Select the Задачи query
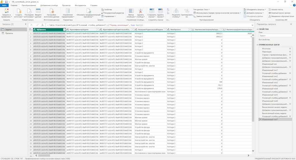 (14, 30)
